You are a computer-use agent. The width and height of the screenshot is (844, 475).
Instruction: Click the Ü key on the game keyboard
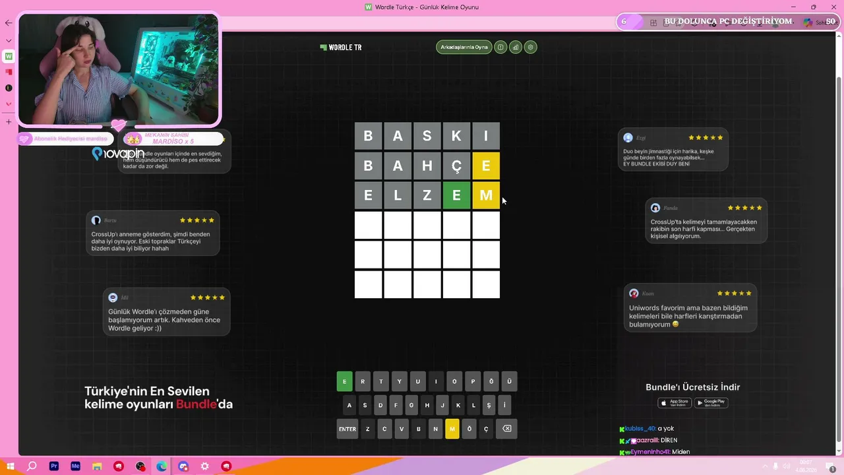(x=510, y=381)
